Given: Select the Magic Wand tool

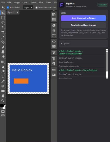Looking at the screenshot, I should 3,27.
